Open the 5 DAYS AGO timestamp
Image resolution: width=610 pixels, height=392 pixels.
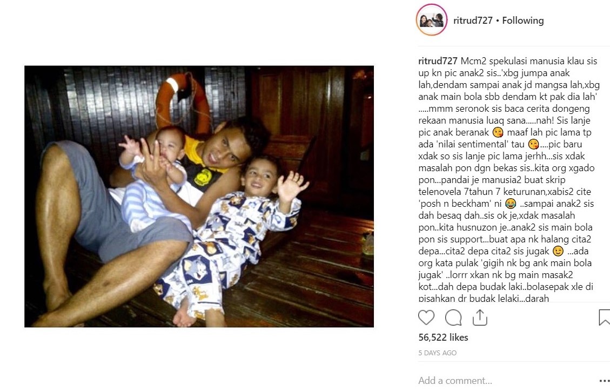(x=437, y=353)
